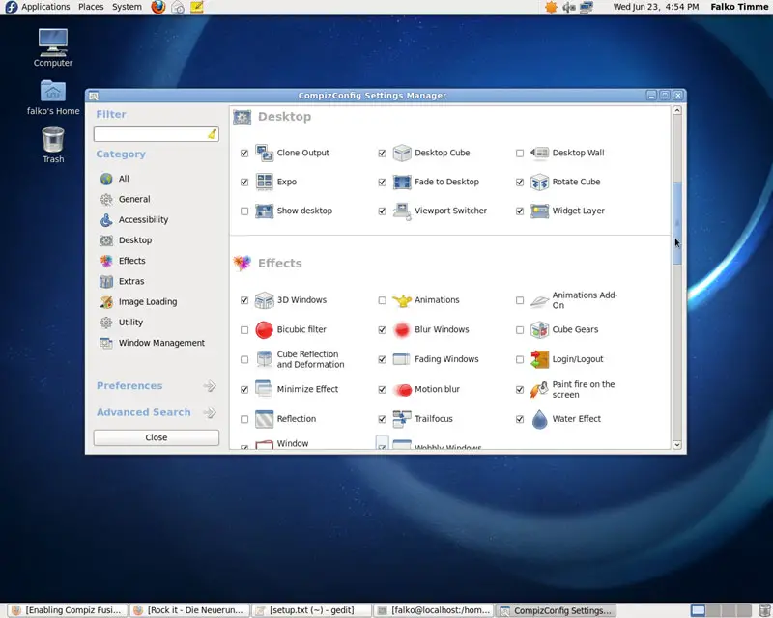Enable the Desktop Wall checkbox
This screenshot has height=618, width=773.
click(520, 154)
